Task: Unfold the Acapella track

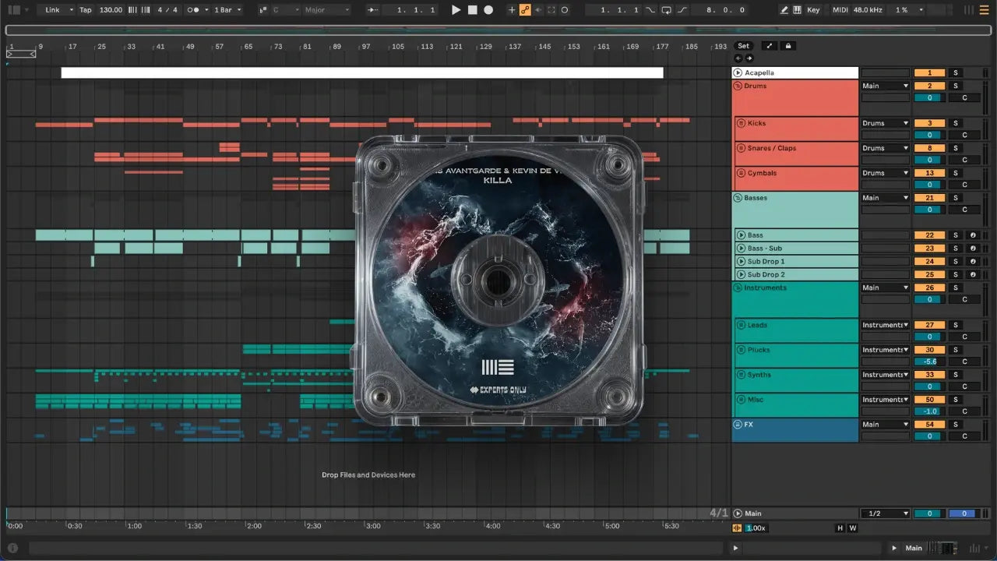Action: (738, 72)
